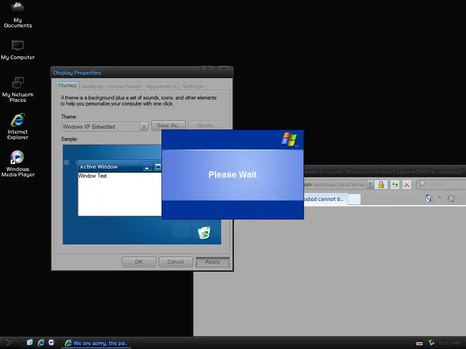Click the Start button on the taskbar
The height and width of the screenshot is (349, 466).
click(x=9, y=343)
